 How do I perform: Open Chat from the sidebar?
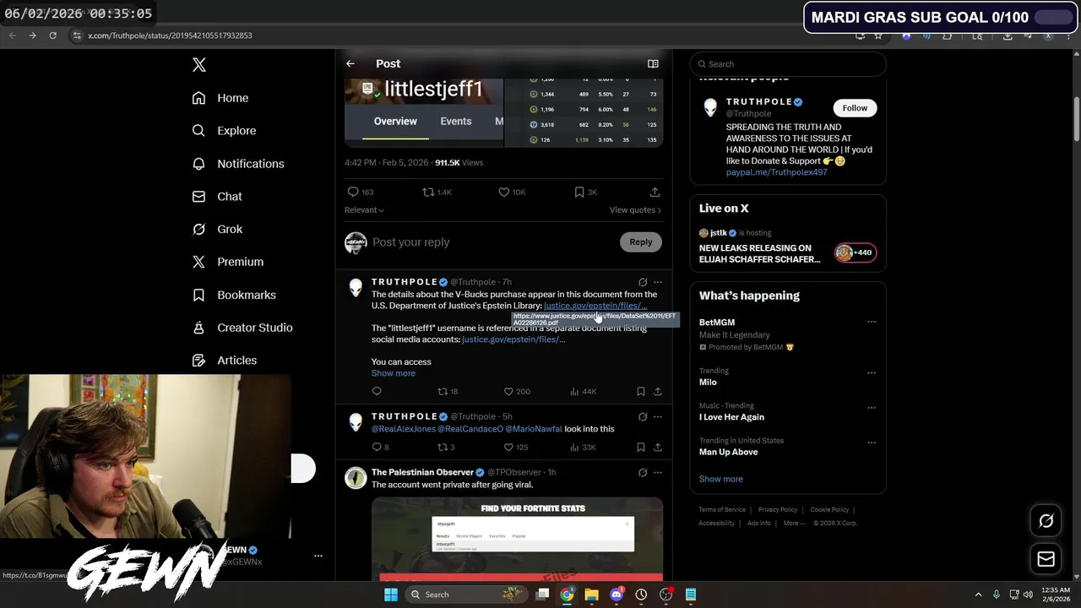point(217,196)
